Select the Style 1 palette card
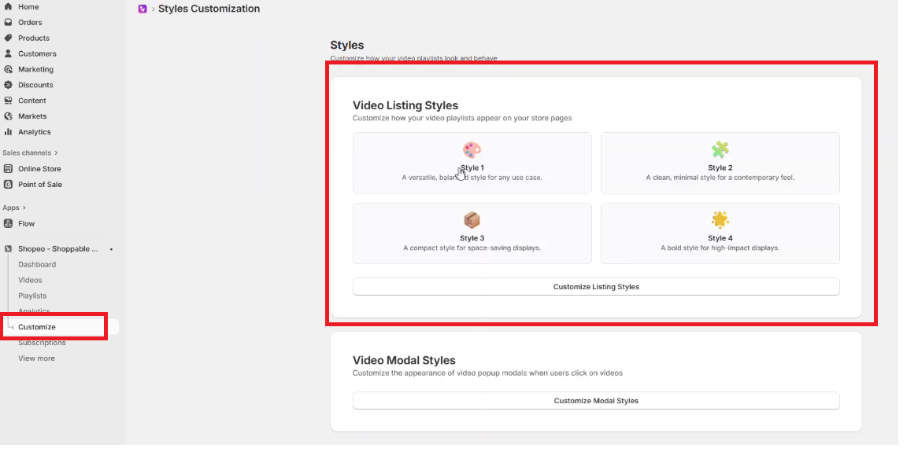The width and height of the screenshot is (907, 452). coord(472,163)
